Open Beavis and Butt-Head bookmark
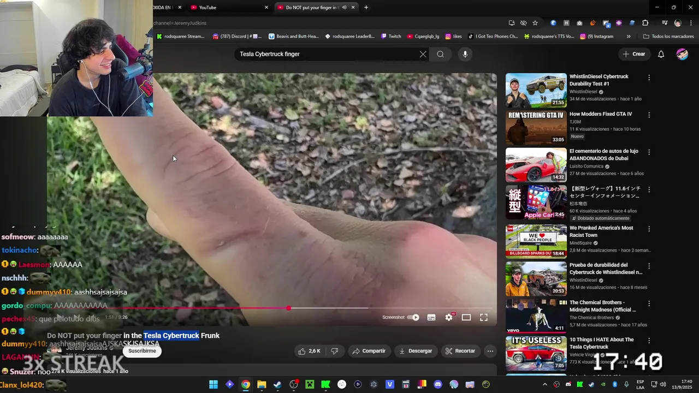This screenshot has width=699, height=393. 293,37
